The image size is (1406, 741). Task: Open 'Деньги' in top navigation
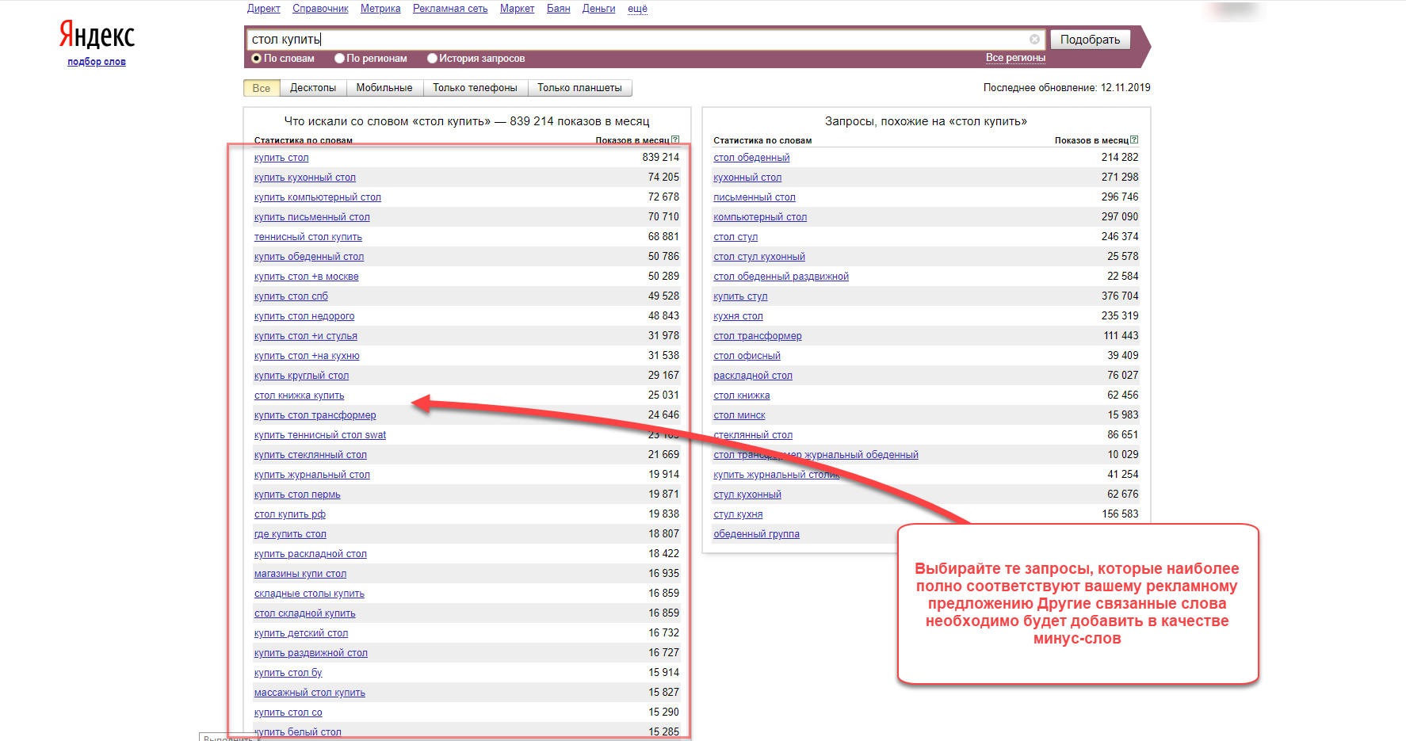click(598, 9)
